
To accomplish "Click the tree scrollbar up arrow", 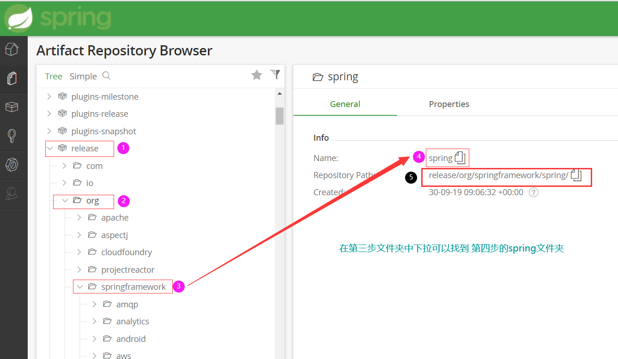I will coord(279,94).
